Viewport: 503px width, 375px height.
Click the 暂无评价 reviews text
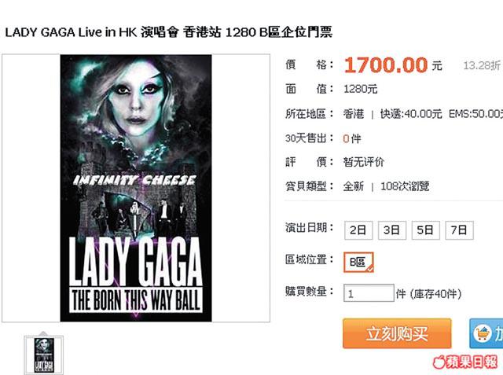[363, 162]
